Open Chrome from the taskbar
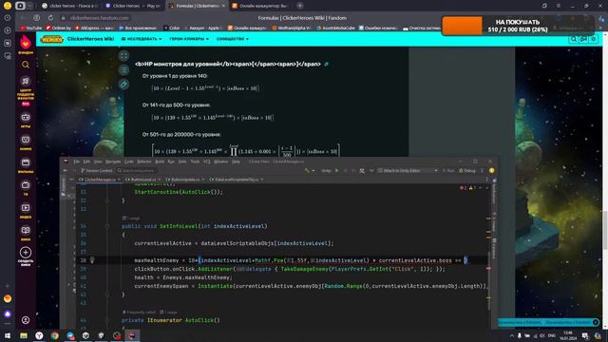This screenshot has height=342, width=608. pyautogui.click(x=55, y=335)
